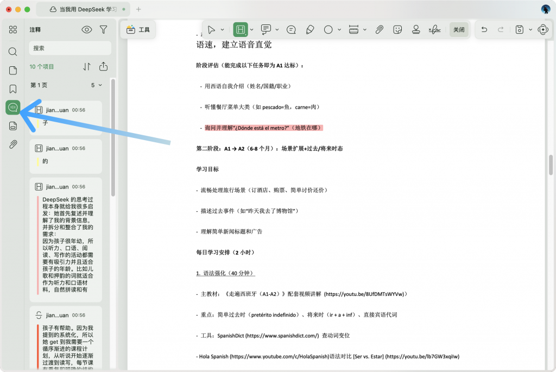Click the annotation panel scrollbar thumb
The height and width of the screenshot is (372, 556).
[113, 137]
